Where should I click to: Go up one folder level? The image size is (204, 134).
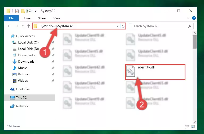pos(29,26)
